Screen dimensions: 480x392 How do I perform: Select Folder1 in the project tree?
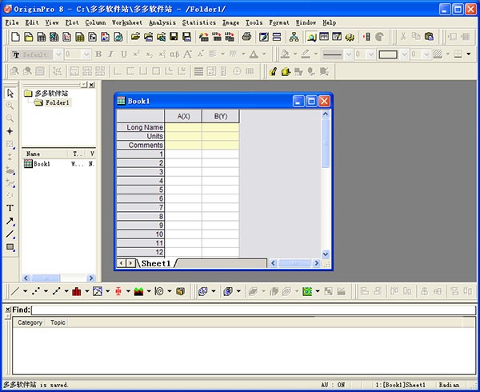point(57,102)
